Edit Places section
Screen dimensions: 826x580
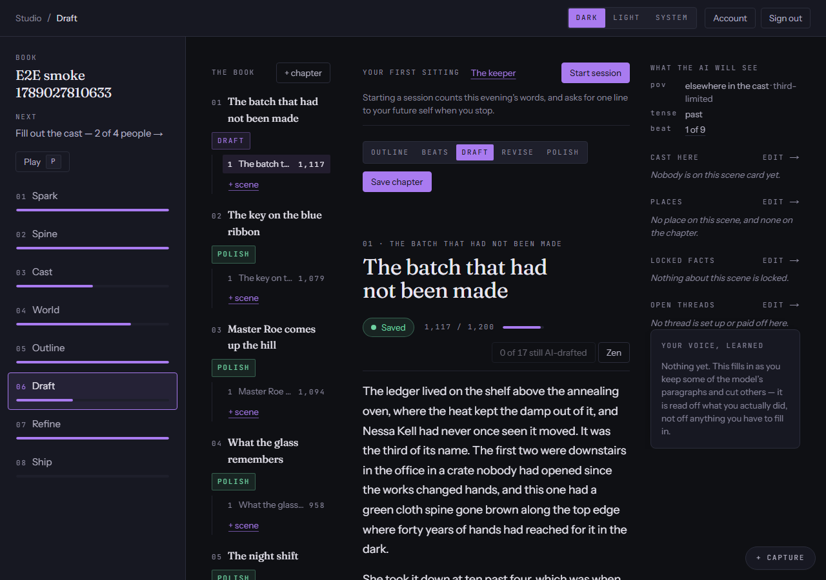(781, 202)
